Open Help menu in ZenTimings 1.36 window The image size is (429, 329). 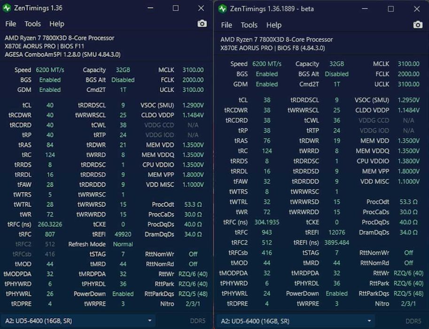[57, 24]
